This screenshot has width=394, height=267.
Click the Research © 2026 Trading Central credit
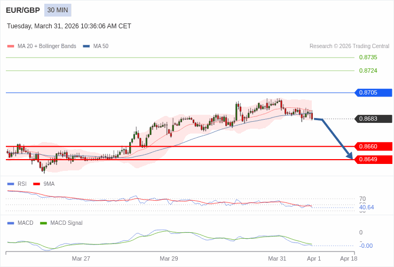(349, 46)
